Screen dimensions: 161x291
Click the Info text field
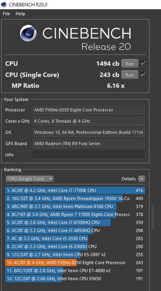click(x=89, y=155)
